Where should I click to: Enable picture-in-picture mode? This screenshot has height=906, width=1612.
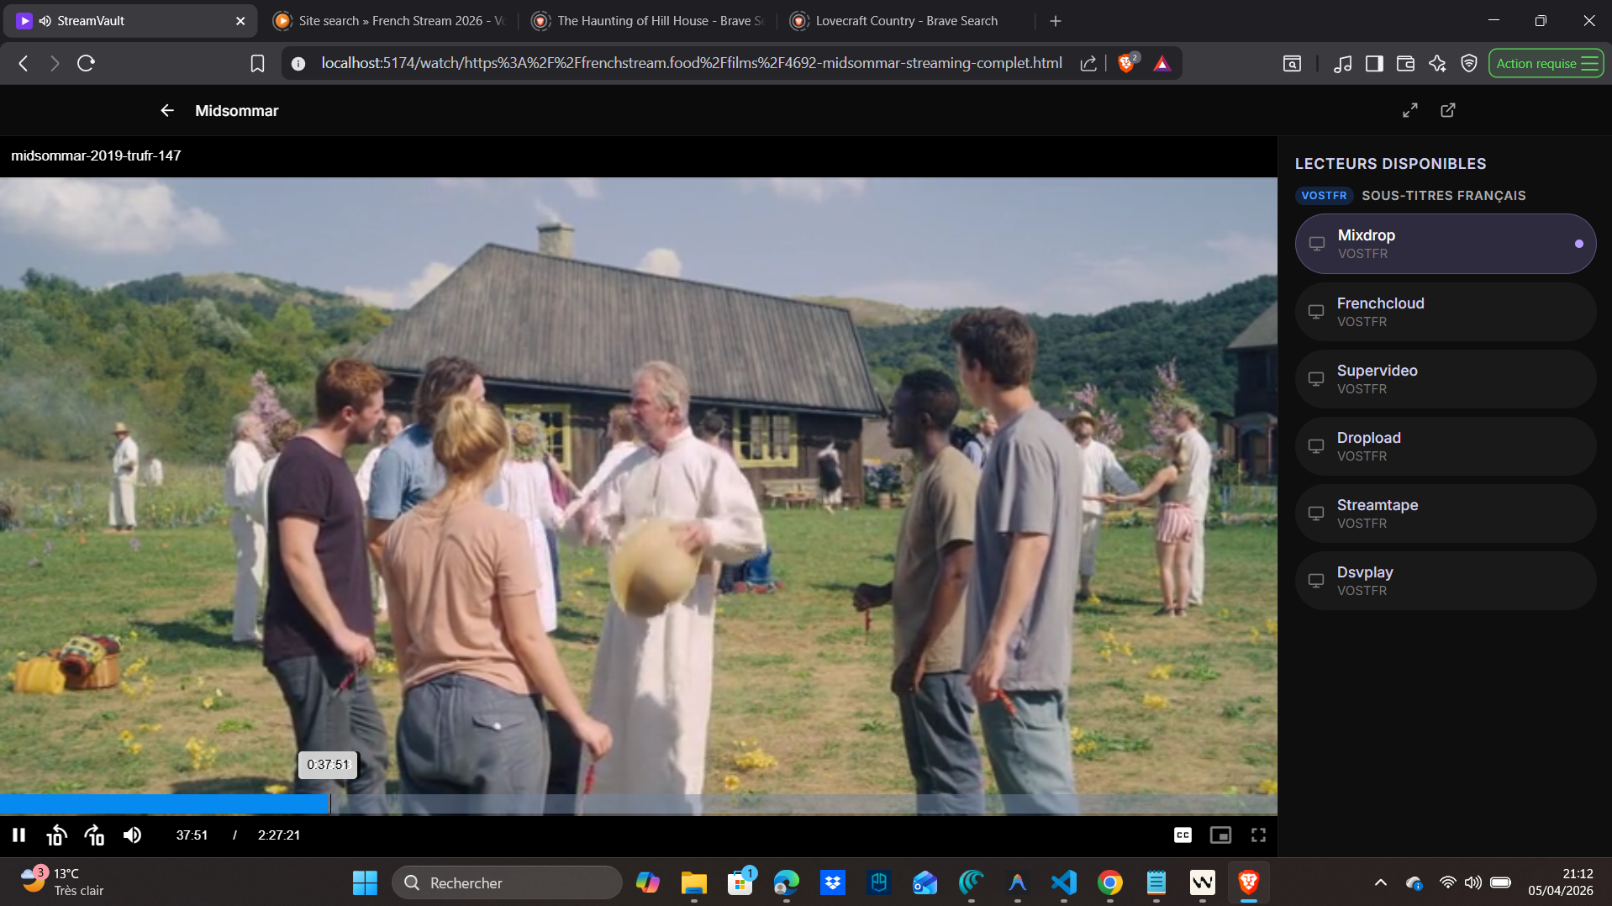tap(1220, 835)
